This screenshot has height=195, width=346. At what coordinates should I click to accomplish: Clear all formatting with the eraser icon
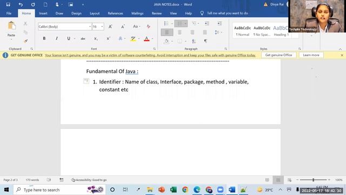tap(149, 27)
